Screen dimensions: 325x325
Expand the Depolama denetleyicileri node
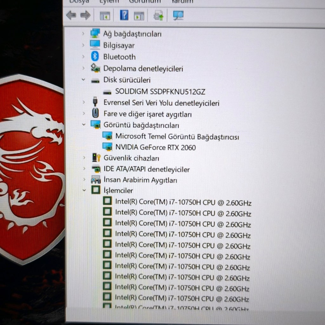click(x=83, y=68)
